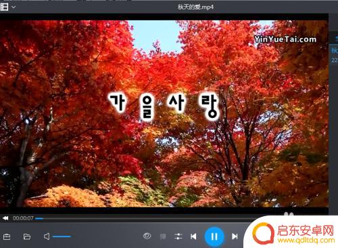Click the rewind double-arrow icon

[x=5, y=218]
